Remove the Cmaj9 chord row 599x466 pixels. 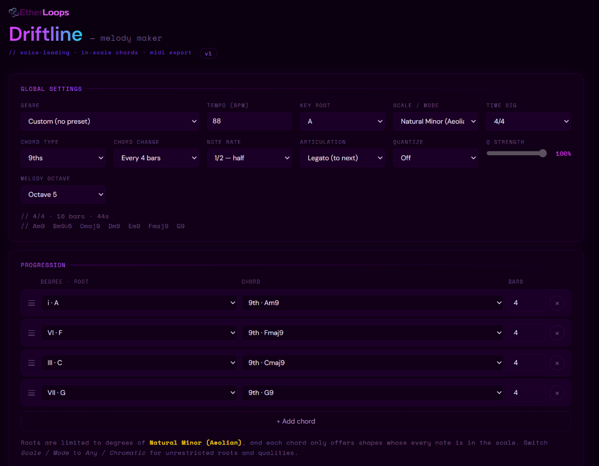tap(557, 363)
